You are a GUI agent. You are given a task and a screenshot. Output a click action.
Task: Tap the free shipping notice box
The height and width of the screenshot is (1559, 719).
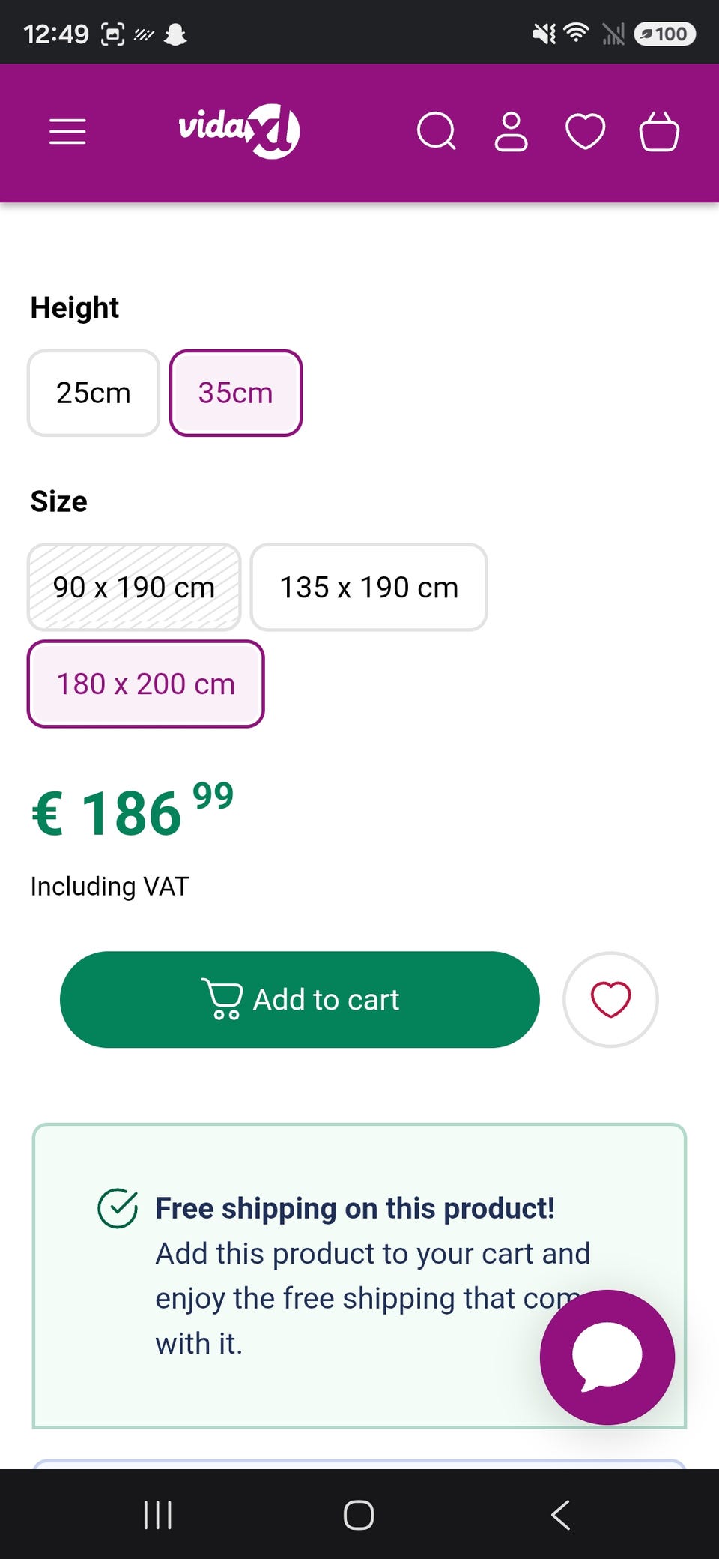[x=359, y=1276]
